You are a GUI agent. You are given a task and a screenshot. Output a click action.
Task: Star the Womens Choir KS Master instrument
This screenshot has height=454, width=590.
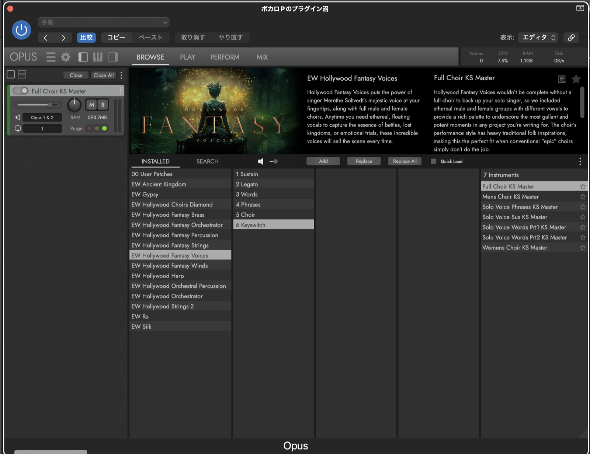583,248
